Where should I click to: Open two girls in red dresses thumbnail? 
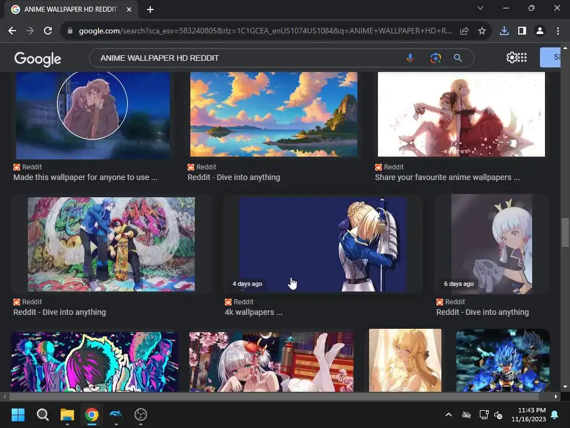pos(461,114)
